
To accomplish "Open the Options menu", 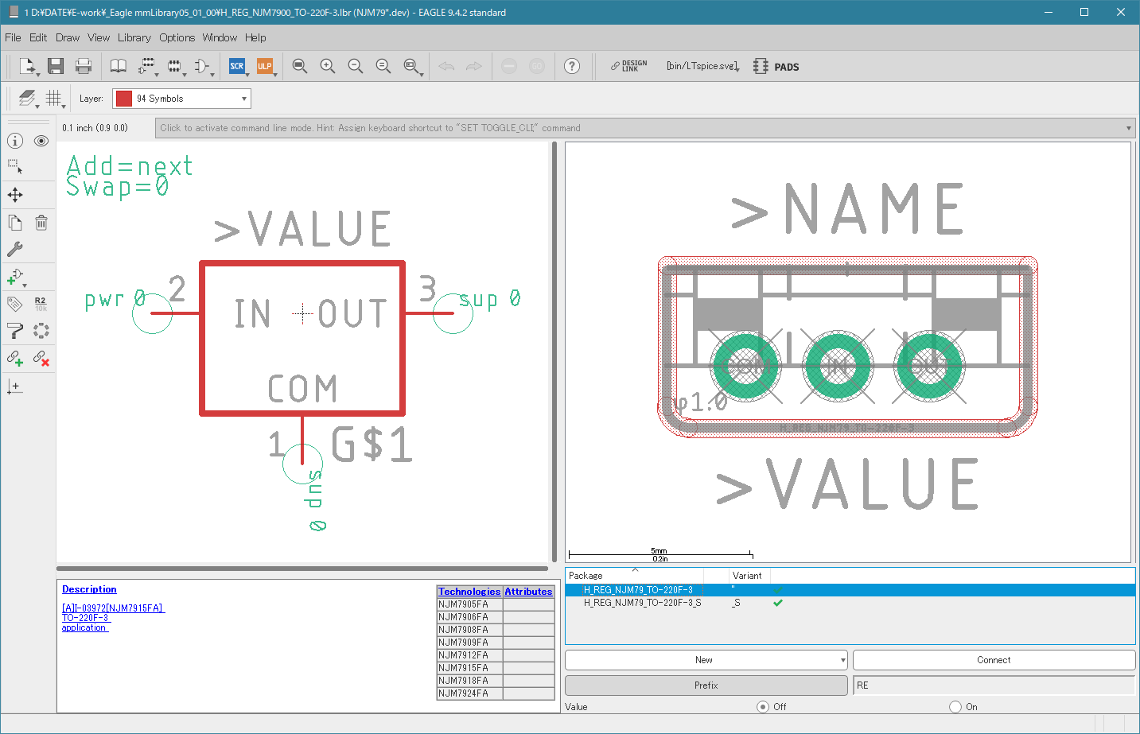I will [177, 37].
